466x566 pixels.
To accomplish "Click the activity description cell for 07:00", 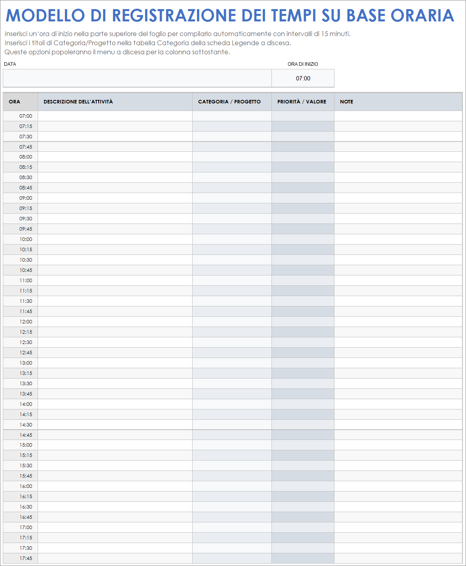I will 115,116.
